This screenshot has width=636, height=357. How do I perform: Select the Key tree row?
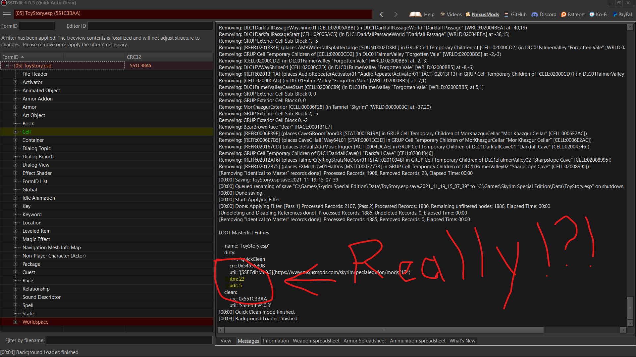(x=107, y=206)
